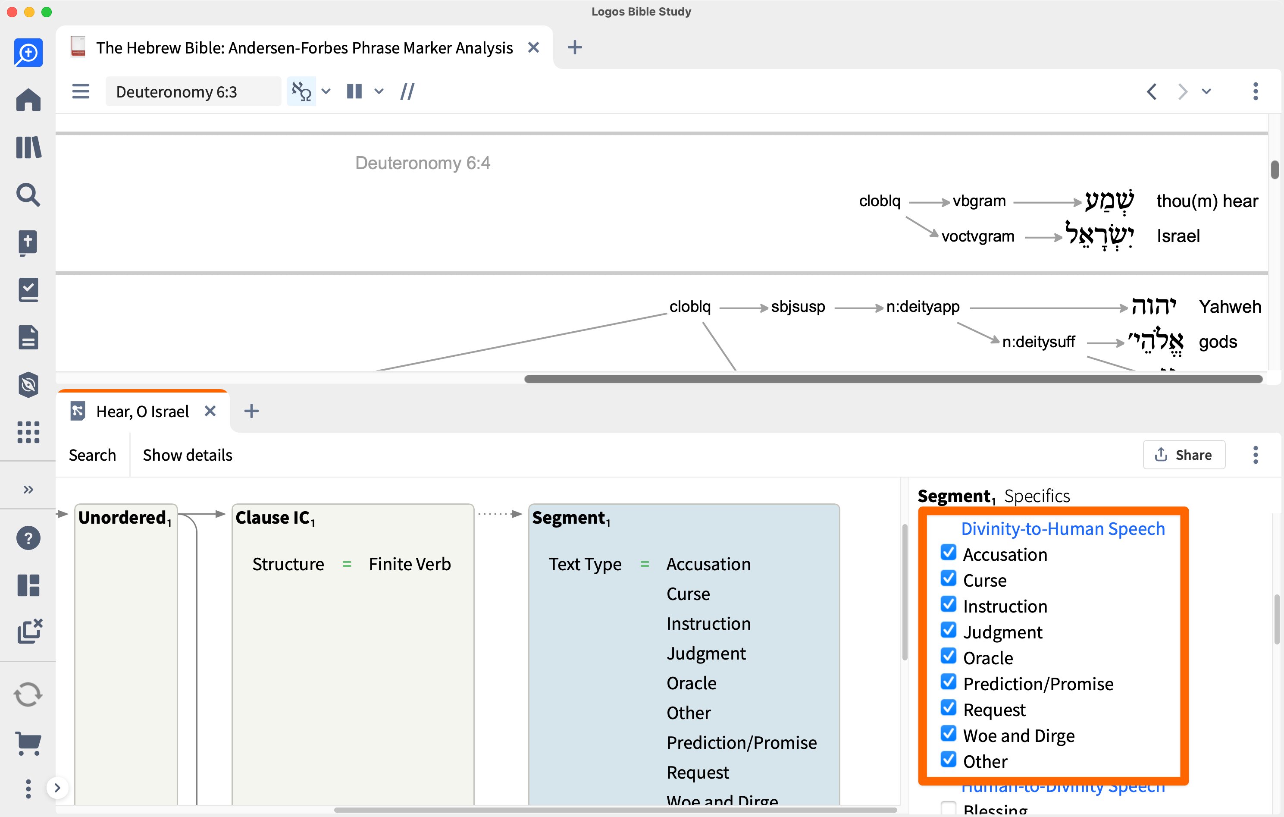This screenshot has width=1284, height=817.
Task: Click the horizontal scrollbar of the query editor
Action: [615, 810]
